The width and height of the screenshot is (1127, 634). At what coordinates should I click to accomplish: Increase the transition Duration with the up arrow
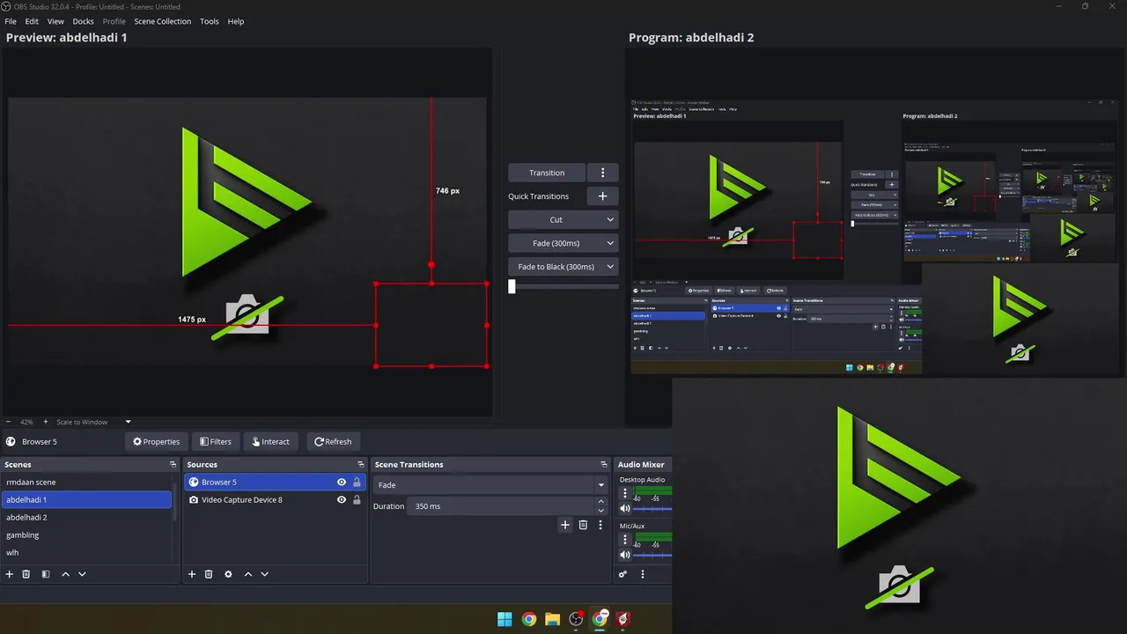tap(601, 502)
